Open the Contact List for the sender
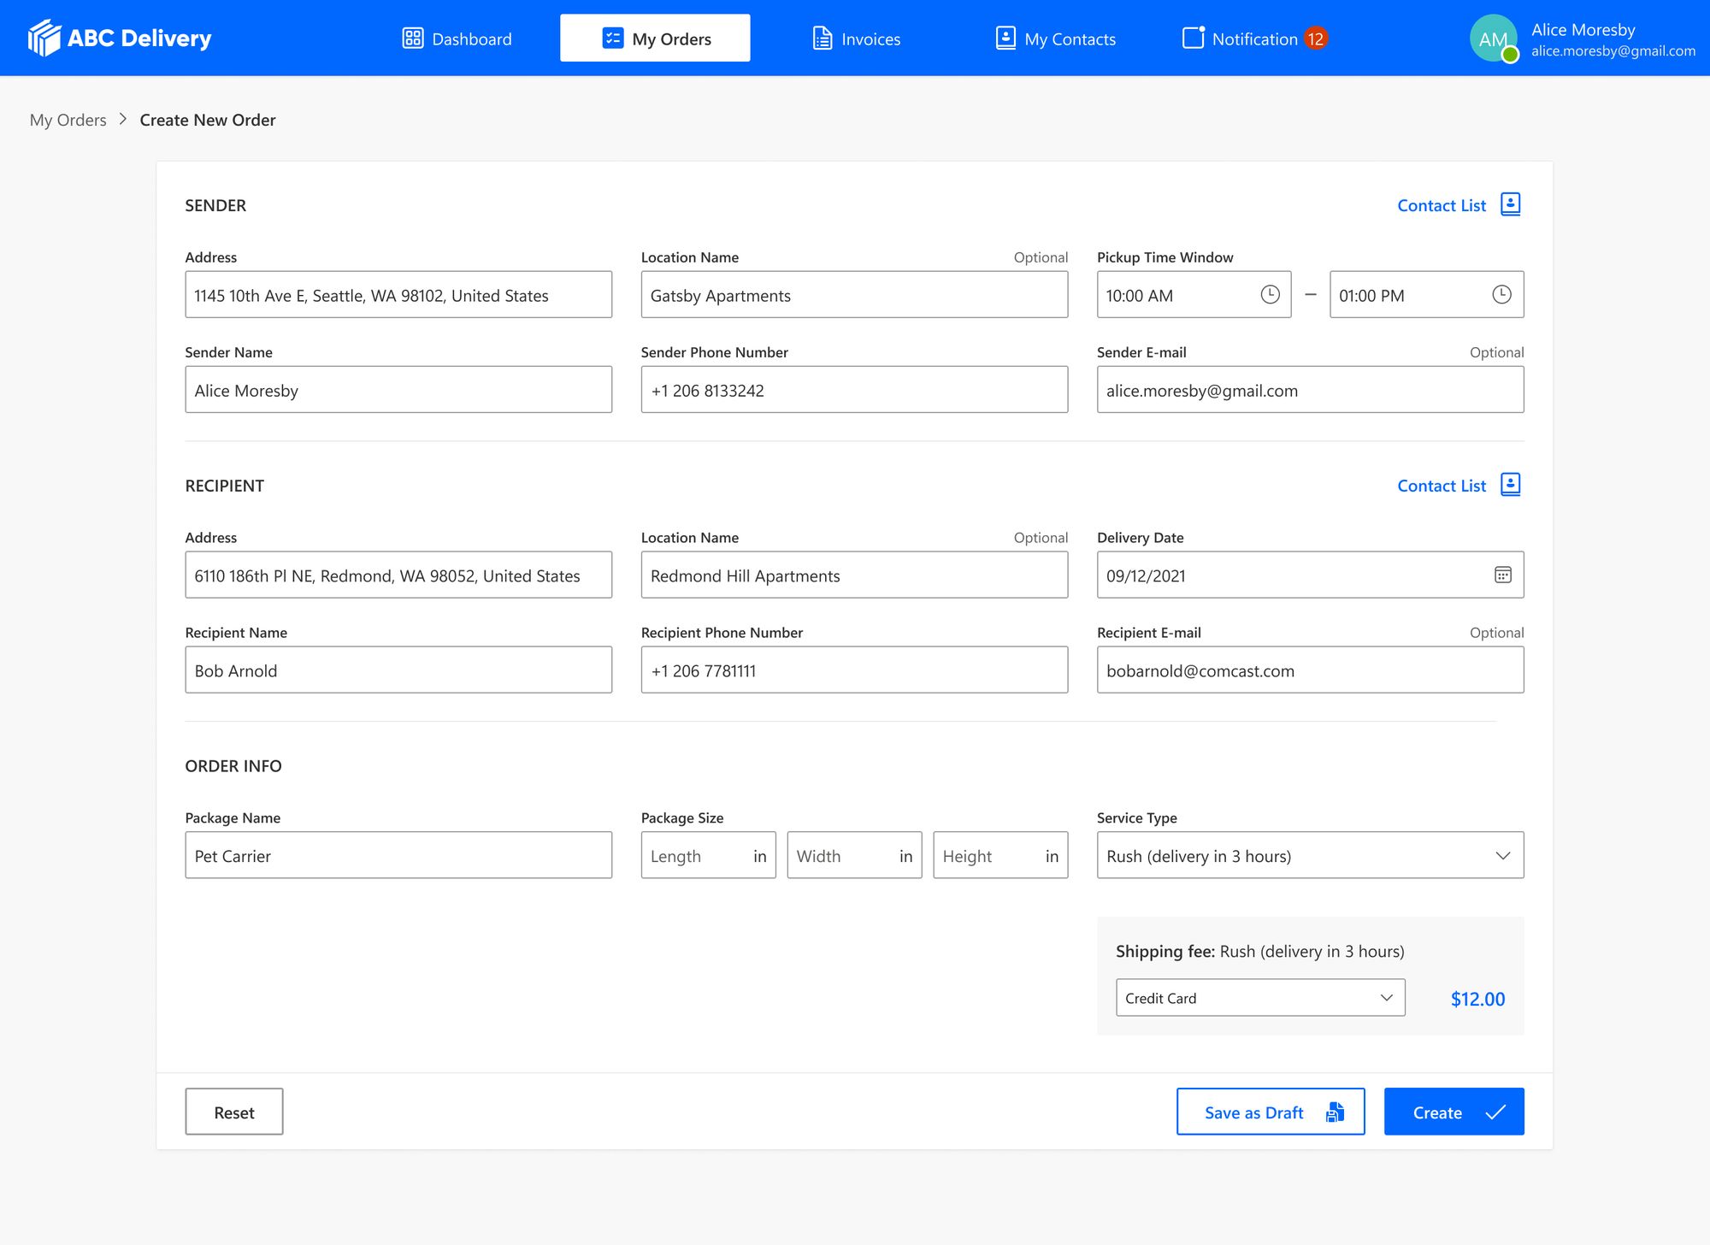Viewport: 1710px width, 1245px height. point(1458,205)
